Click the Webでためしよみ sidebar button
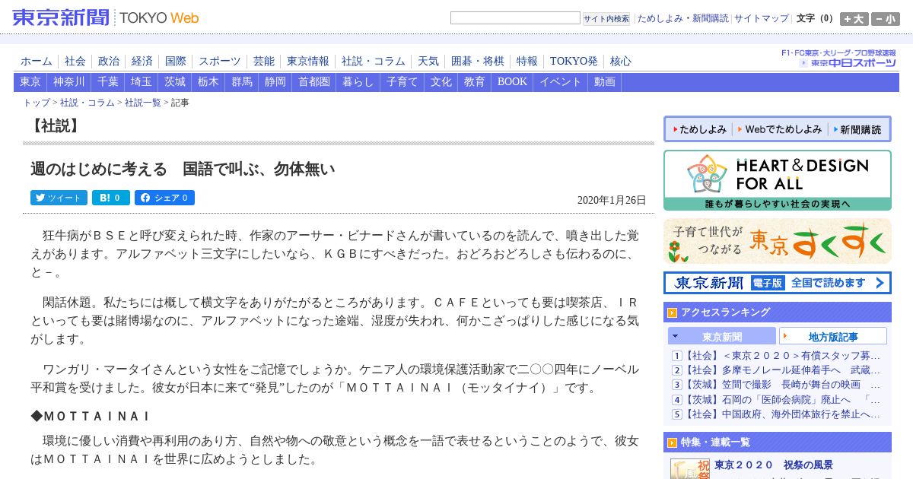This screenshot has width=913, height=479. [780, 130]
